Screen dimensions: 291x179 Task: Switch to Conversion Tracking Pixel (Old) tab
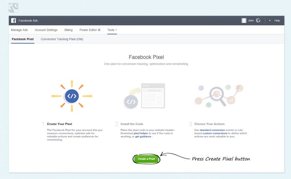point(62,39)
